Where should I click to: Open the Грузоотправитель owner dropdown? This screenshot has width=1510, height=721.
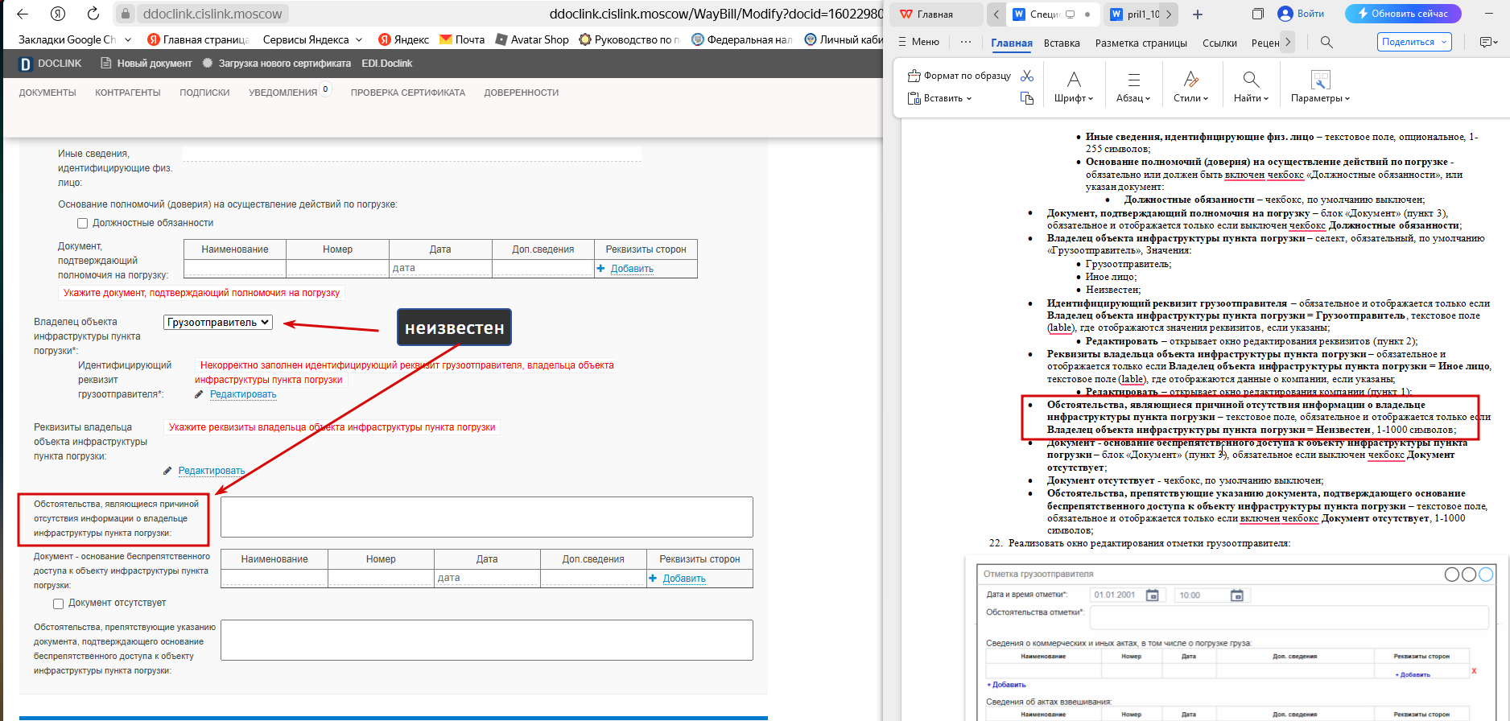point(218,323)
